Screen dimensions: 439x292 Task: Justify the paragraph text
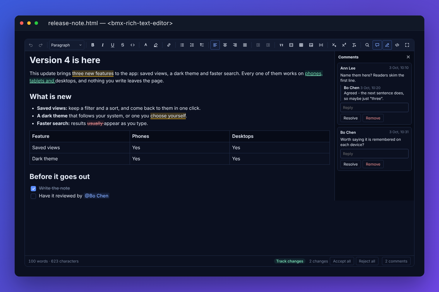pos(245,45)
